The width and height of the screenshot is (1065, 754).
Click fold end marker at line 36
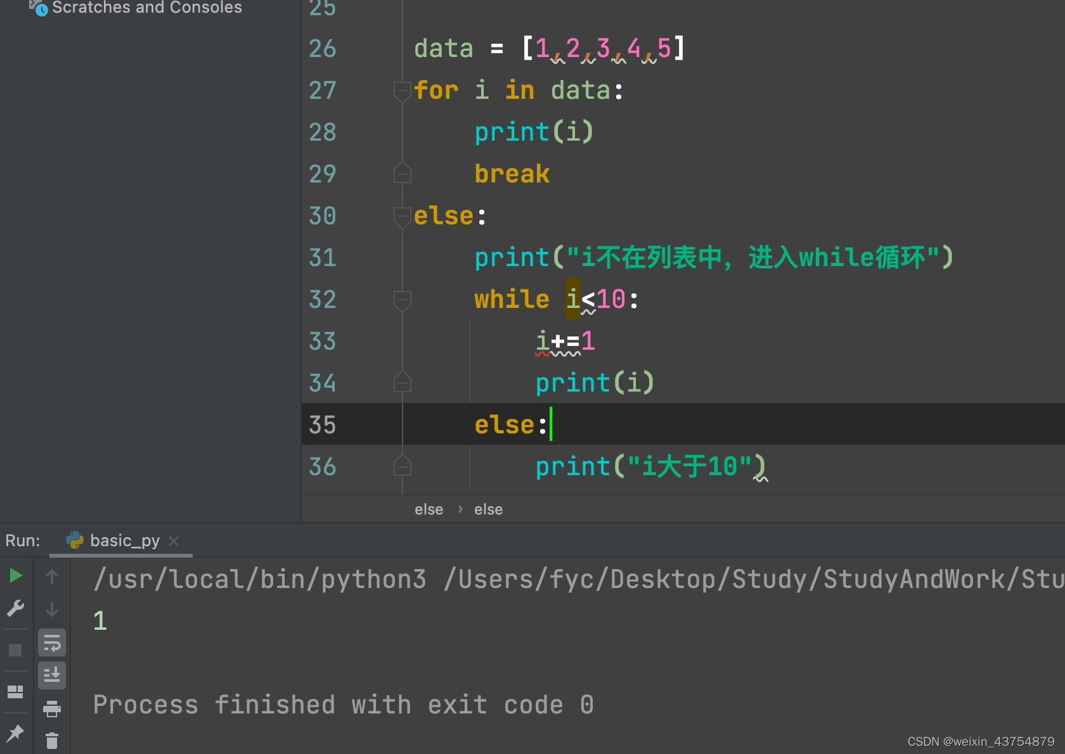pyautogui.click(x=402, y=466)
